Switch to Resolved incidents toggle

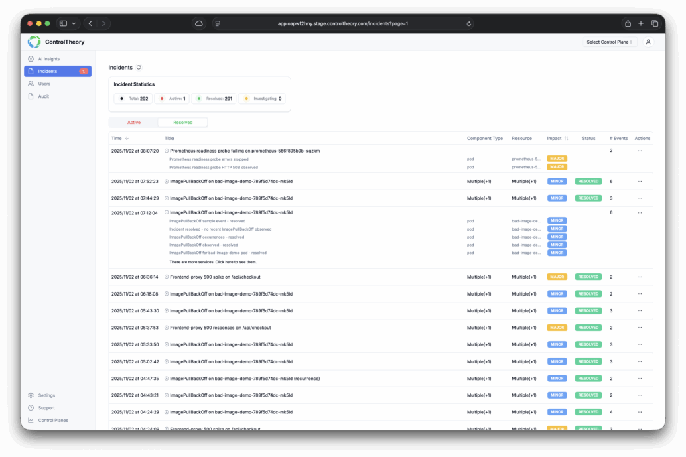(182, 123)
